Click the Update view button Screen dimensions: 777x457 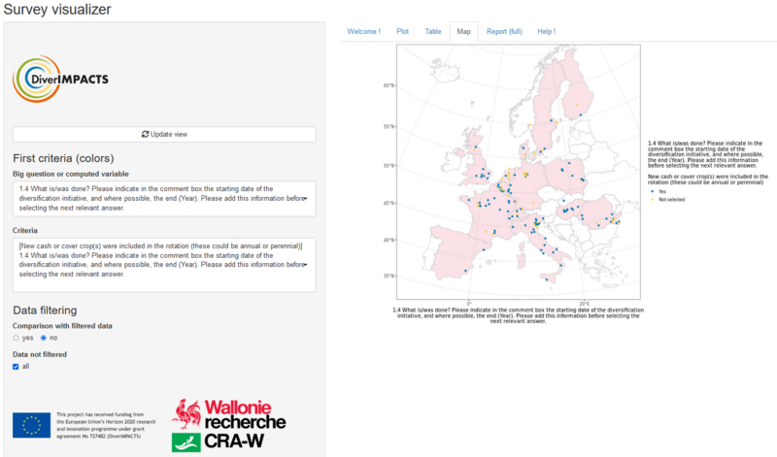coord(164,134)
